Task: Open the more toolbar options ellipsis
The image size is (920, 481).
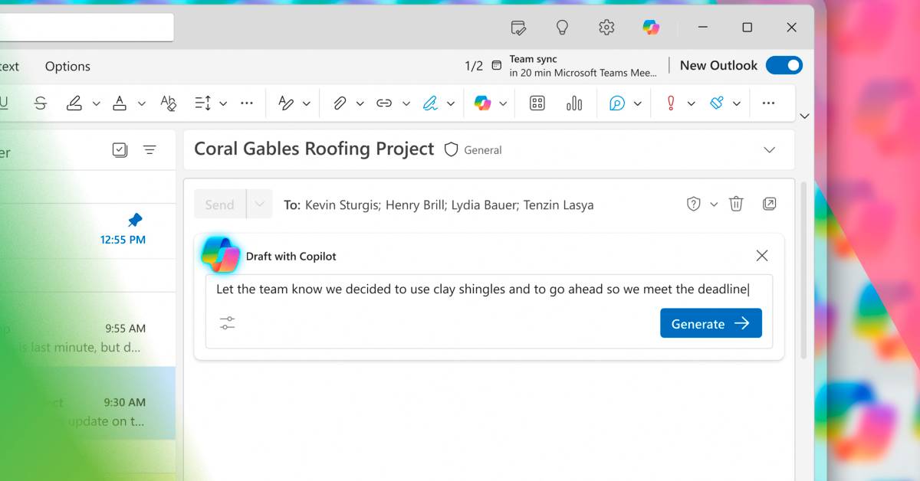Action: (x=768, y=103)
